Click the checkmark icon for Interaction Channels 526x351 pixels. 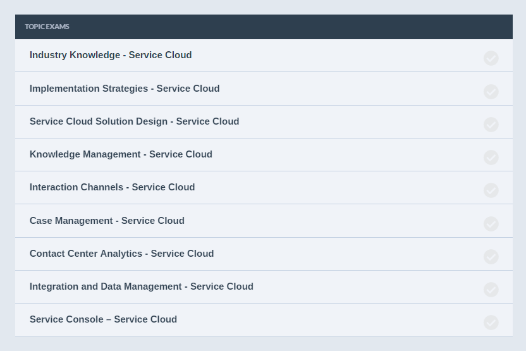(x=491, y=190)
